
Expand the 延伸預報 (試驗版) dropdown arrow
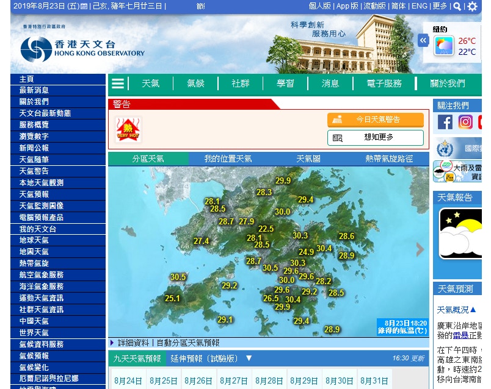249,359
